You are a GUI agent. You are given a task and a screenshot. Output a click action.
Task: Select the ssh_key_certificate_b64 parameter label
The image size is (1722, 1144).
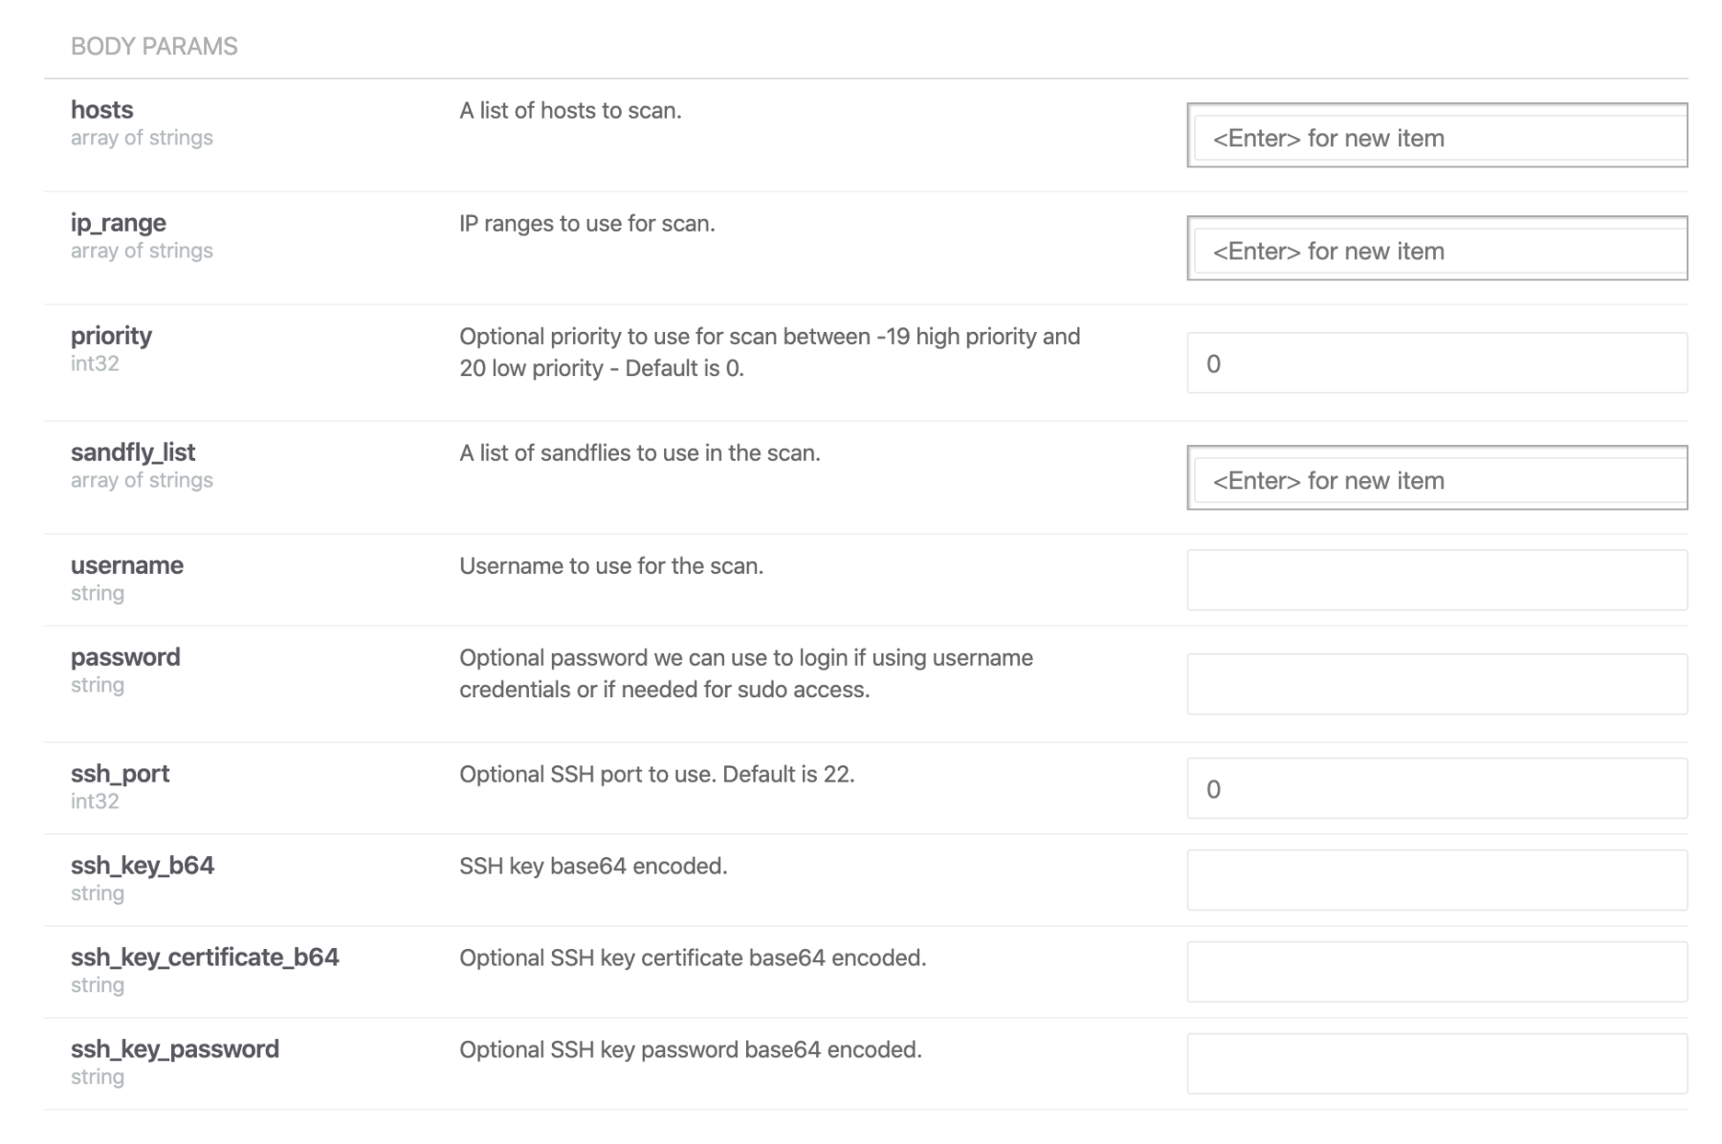pos(205,957)
